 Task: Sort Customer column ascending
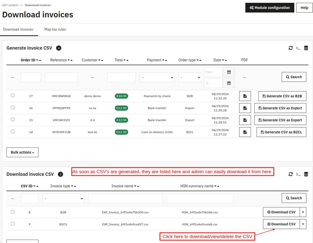[102, 60]
